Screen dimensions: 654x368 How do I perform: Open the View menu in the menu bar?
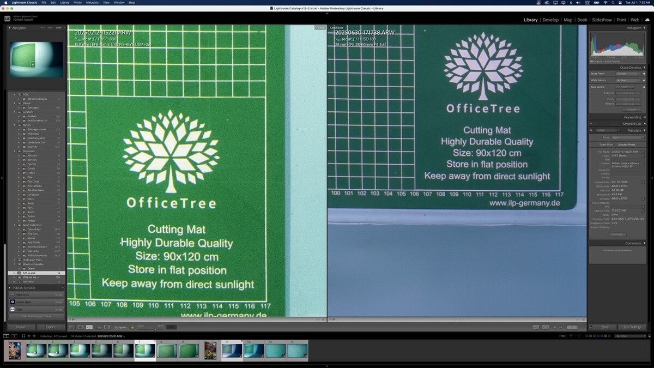106,3
